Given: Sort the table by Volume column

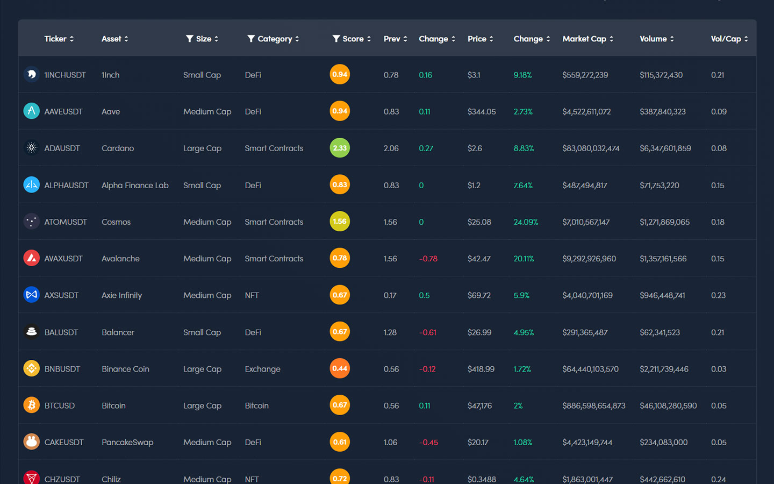Looking at the screenshot, I should [x=656, y=39].
